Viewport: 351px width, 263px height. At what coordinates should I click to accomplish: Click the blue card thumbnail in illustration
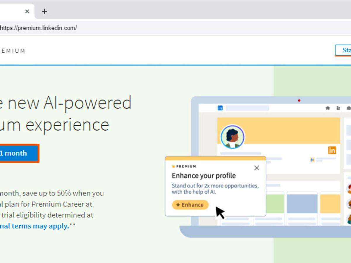coord(302,204)
